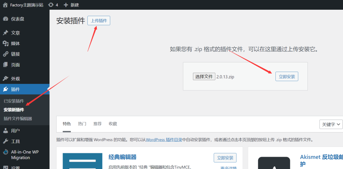343x169 pixels.
Task: Click the home icon beside Factory主题演示站
Action: (5, 5)
